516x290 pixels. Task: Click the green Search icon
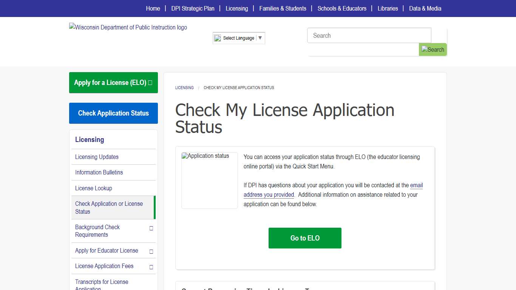(x=433, y=49)
